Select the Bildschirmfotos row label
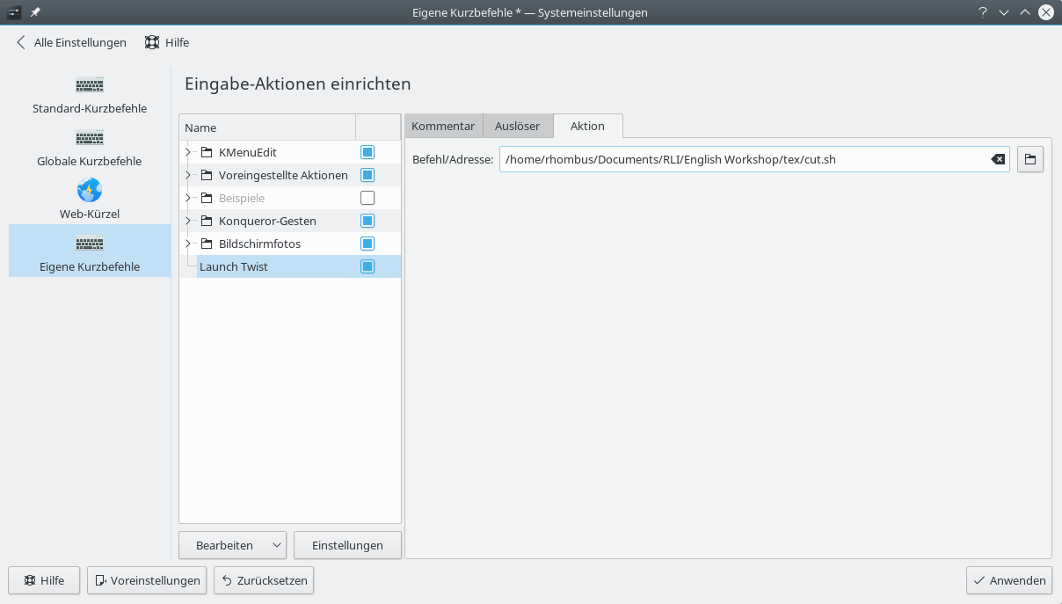Viewport: 1062px width, 604px height. pos(259,244)
